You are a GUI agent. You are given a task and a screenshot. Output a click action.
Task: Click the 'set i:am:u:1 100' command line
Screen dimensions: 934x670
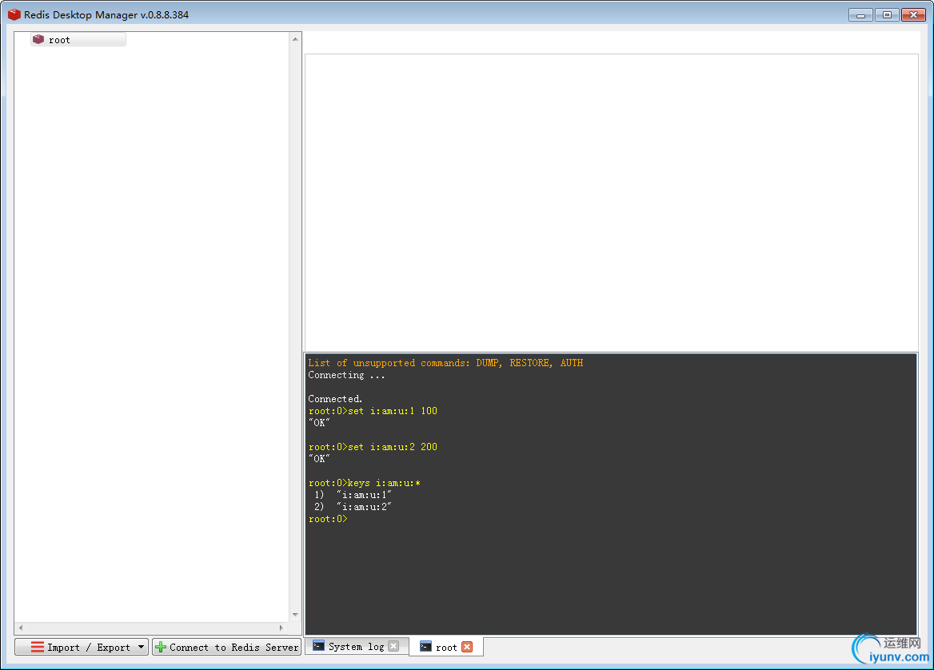tap(373, 411)
